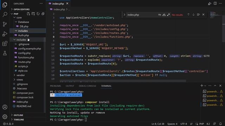The height and width of the screenshot is (126, 225).
Task: Click the errors and warnings status indicator
Action: [x=8, y=124]
